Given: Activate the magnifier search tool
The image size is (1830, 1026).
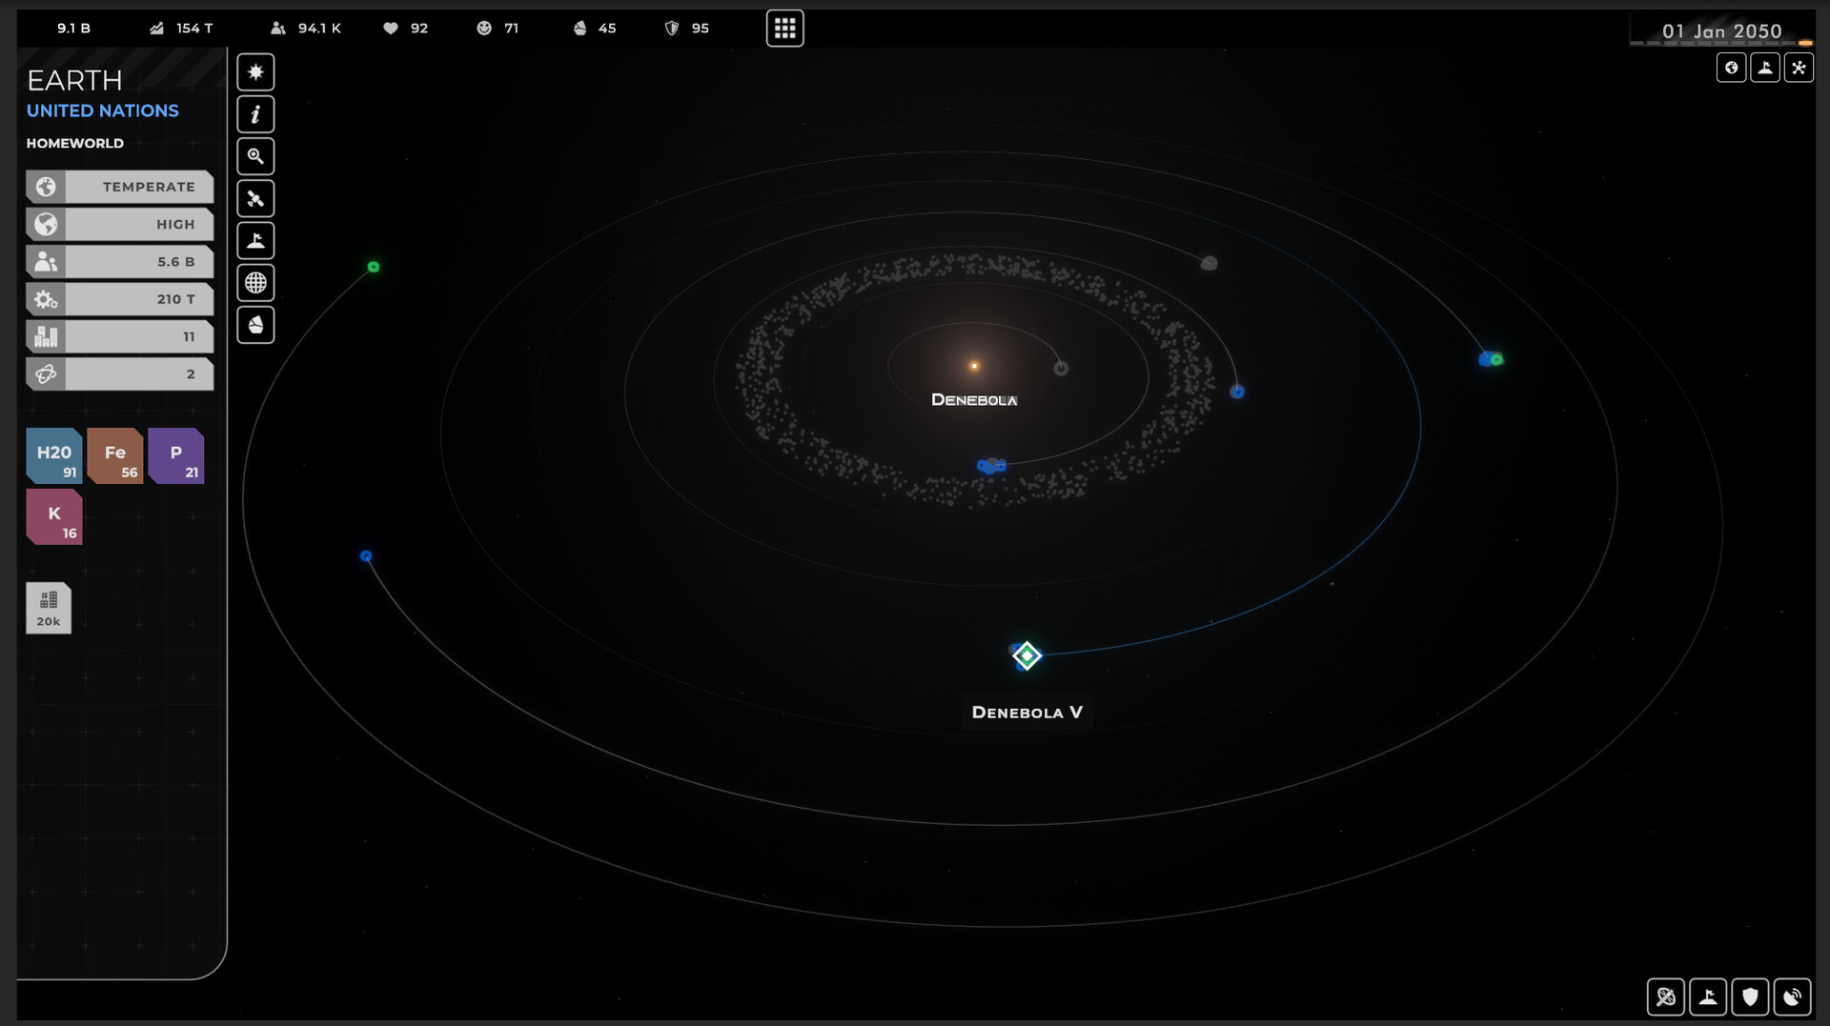Looking at the screenshot, I should (255, 155).
